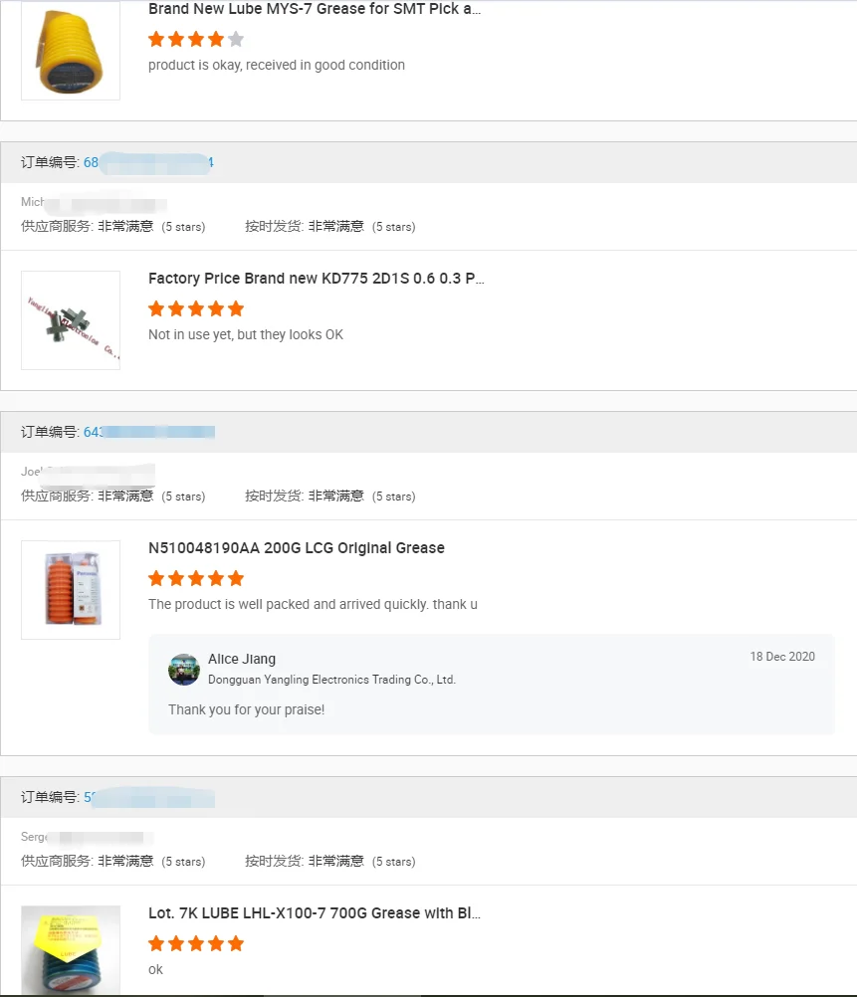Click Alice Jiang's name in the reply
The height and width of the screenshot is (997, 857).
coord(242,659)
